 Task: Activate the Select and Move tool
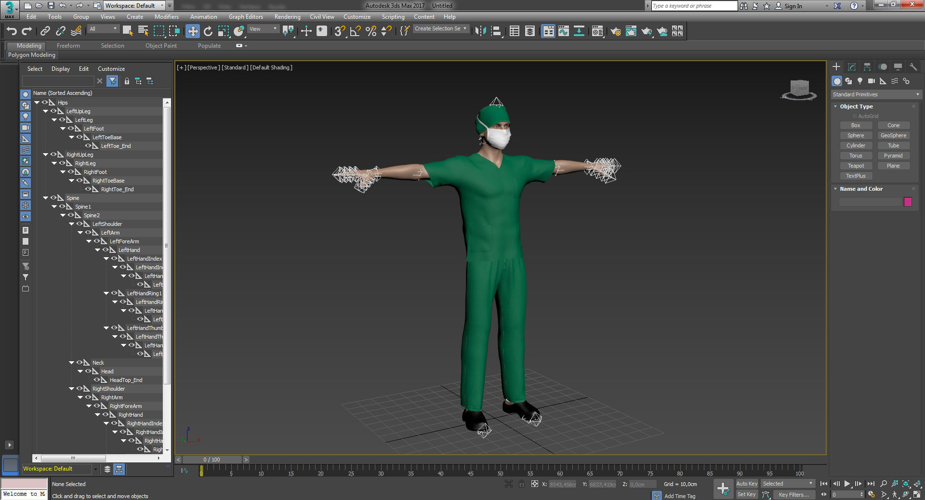pos(193,31)
